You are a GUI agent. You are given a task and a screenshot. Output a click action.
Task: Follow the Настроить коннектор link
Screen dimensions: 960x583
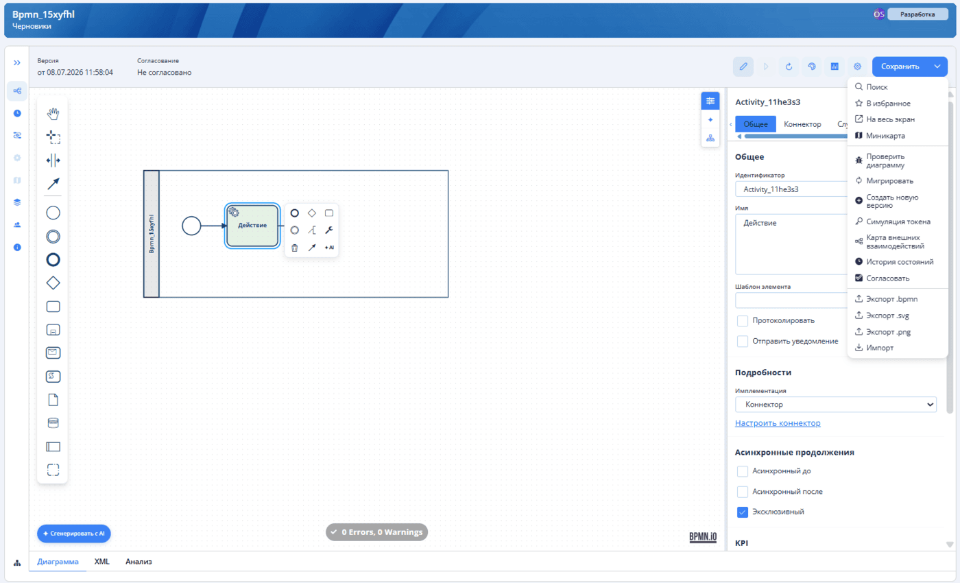click(x=778, y=423)
